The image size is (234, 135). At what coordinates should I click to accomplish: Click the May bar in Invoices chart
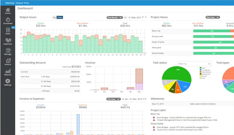(x=139, y=79)
